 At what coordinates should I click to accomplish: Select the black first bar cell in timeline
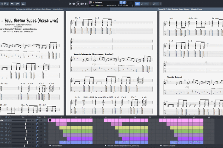tap(50, 120)
